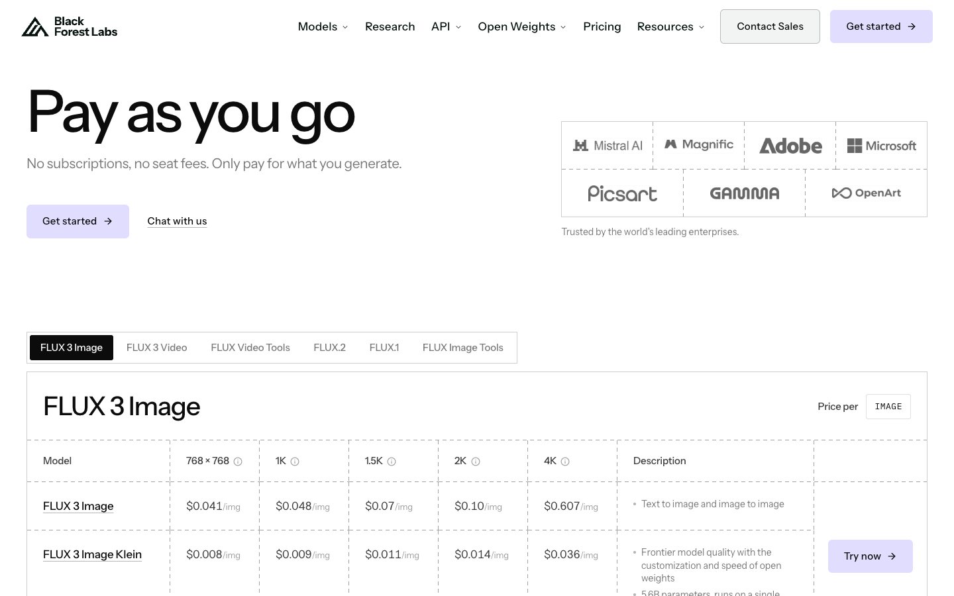
Task: Switch to the FLUX 3 Video tab
Action: (x=157, y=348)
